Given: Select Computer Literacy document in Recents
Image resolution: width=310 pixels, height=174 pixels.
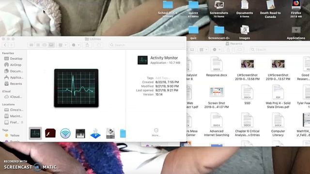Looking at the screenshot, I should [x=278, y=125].
